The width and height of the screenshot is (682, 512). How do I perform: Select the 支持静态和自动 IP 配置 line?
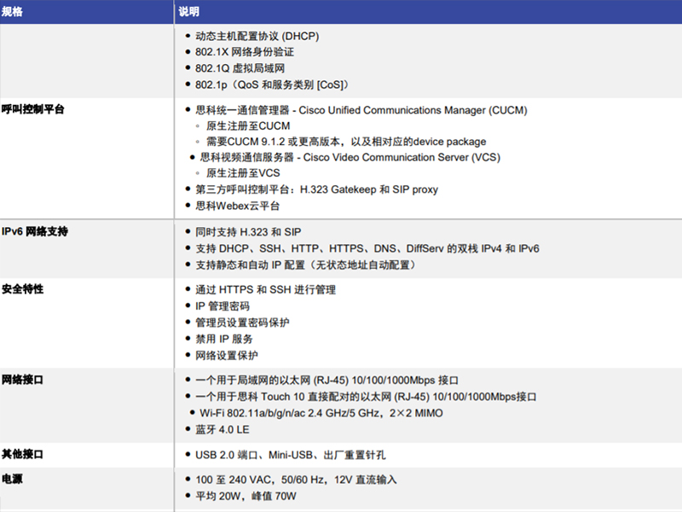point(305,265)
